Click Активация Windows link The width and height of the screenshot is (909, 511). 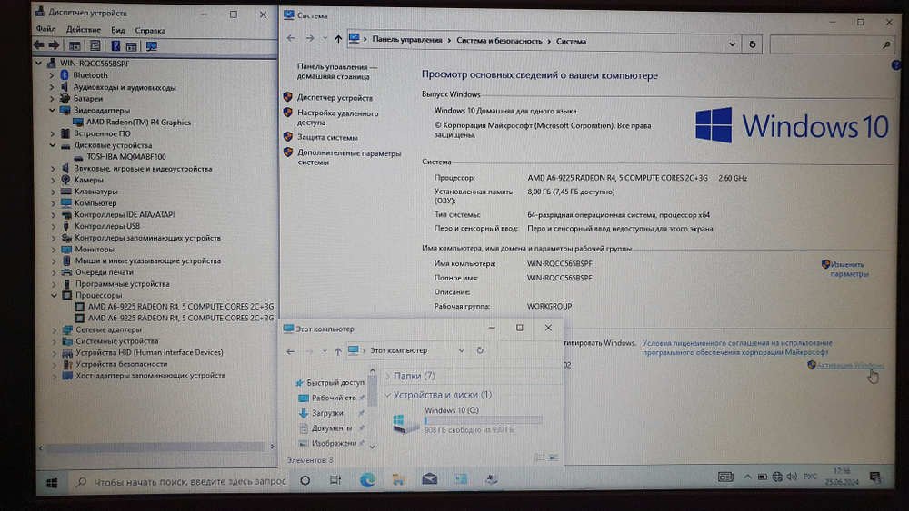[851, 365]
